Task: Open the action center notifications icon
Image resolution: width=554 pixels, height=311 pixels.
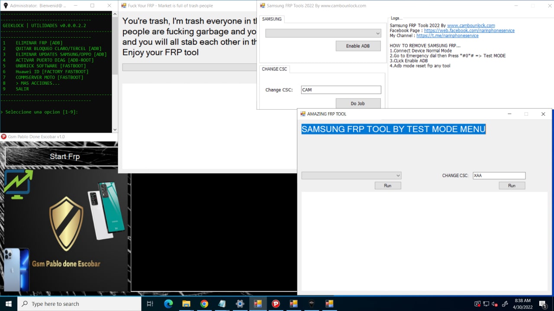Action: [x=542, y=304]
